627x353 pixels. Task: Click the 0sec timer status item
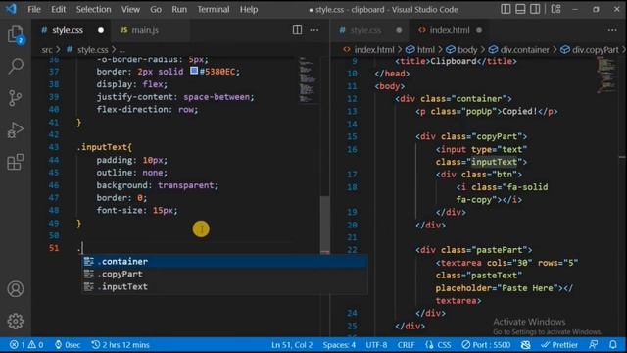click(x=68, y=344)
